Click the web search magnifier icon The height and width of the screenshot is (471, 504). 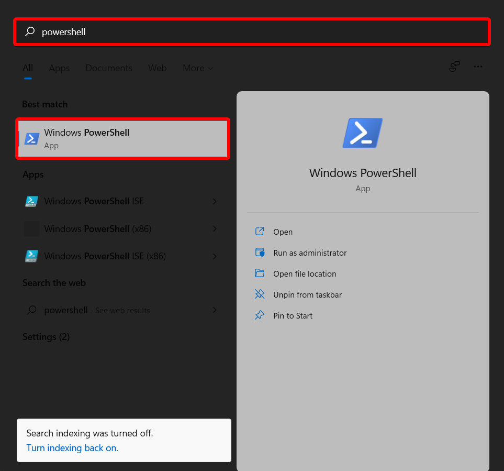32,310
